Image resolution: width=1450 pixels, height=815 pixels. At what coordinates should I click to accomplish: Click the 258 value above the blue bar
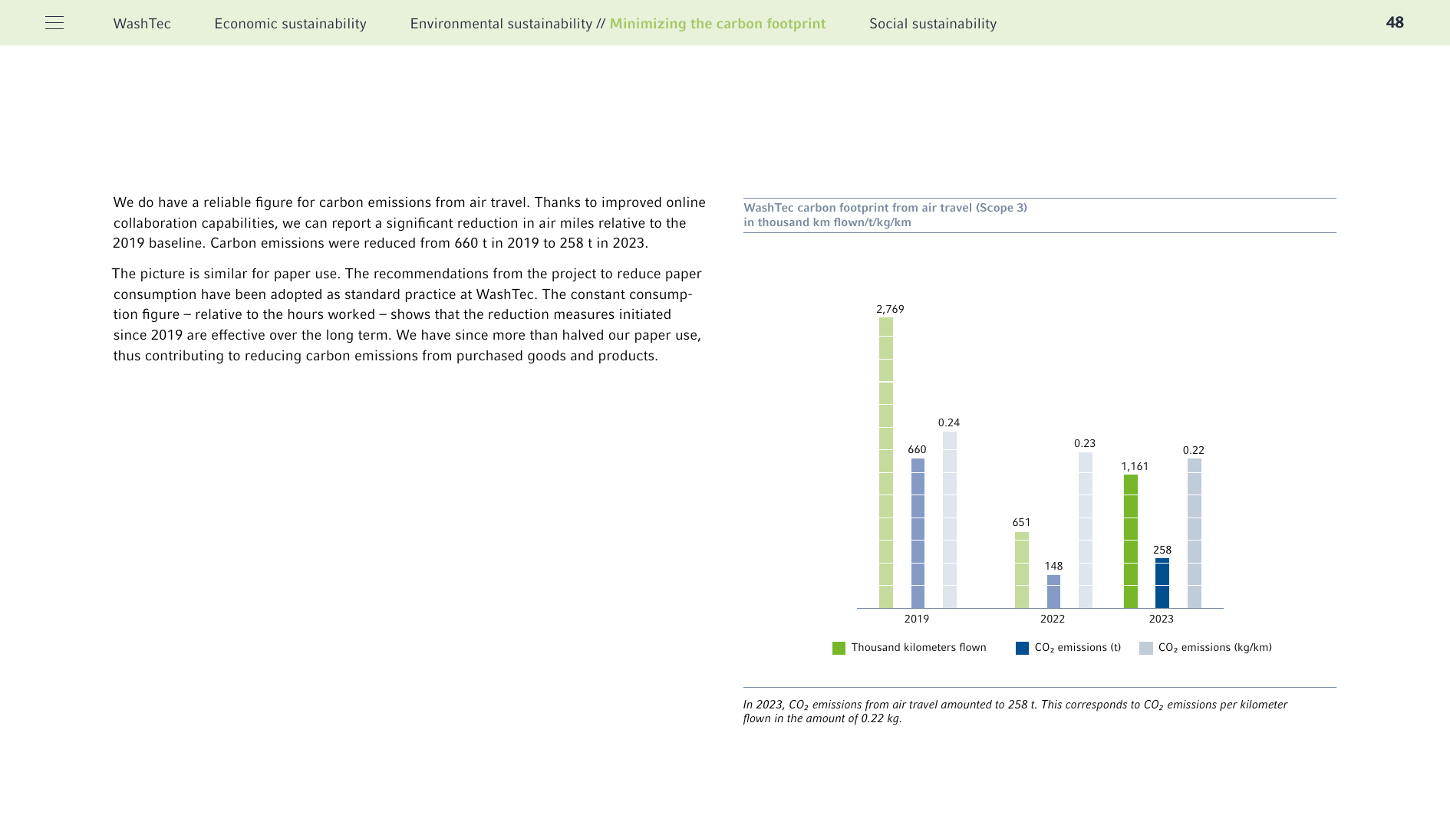point(1162,550)
